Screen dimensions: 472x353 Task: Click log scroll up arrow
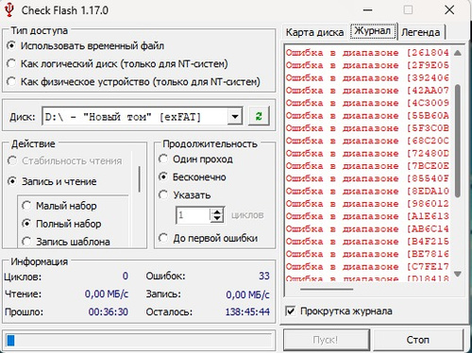pos(458,53)
